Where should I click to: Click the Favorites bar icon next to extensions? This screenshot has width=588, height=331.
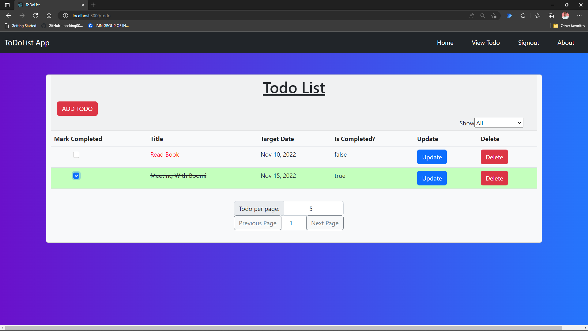tap(538, 16)
